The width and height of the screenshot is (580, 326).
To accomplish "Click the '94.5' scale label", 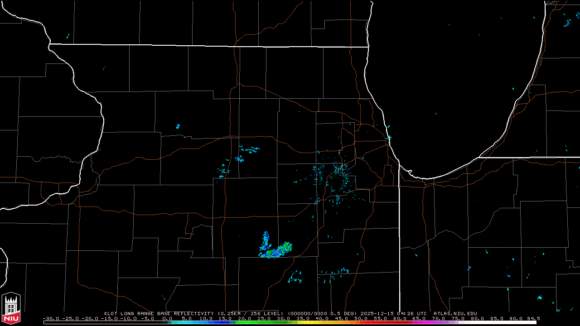I will 533,318.
